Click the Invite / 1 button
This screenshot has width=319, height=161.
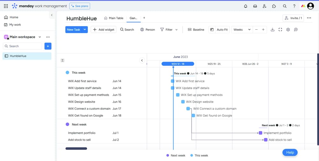click(x=293, y=18)
